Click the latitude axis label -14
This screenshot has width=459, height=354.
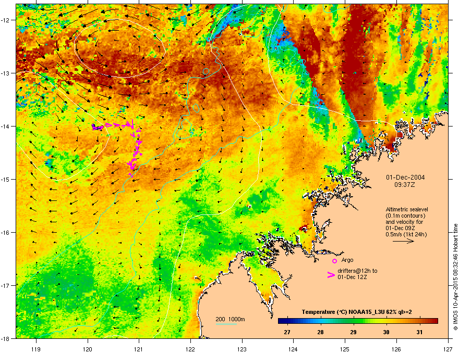click(x=5, y=127)
